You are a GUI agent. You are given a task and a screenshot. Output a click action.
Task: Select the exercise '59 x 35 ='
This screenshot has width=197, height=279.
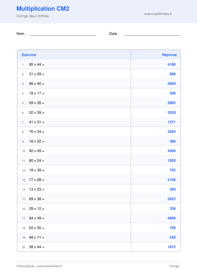coord(36,103)
